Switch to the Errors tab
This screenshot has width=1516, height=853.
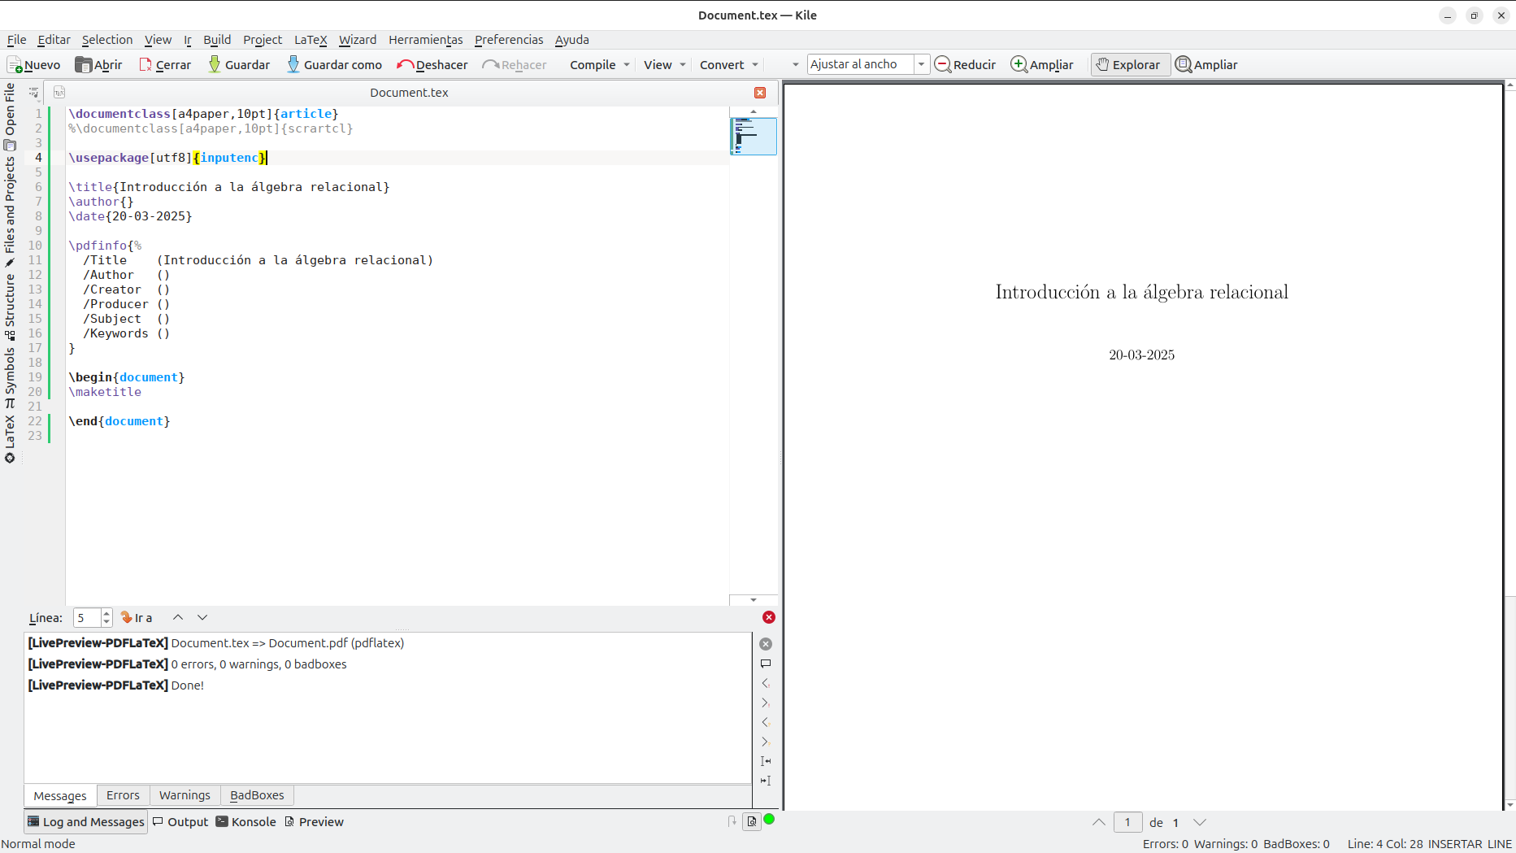coord(123,795)
